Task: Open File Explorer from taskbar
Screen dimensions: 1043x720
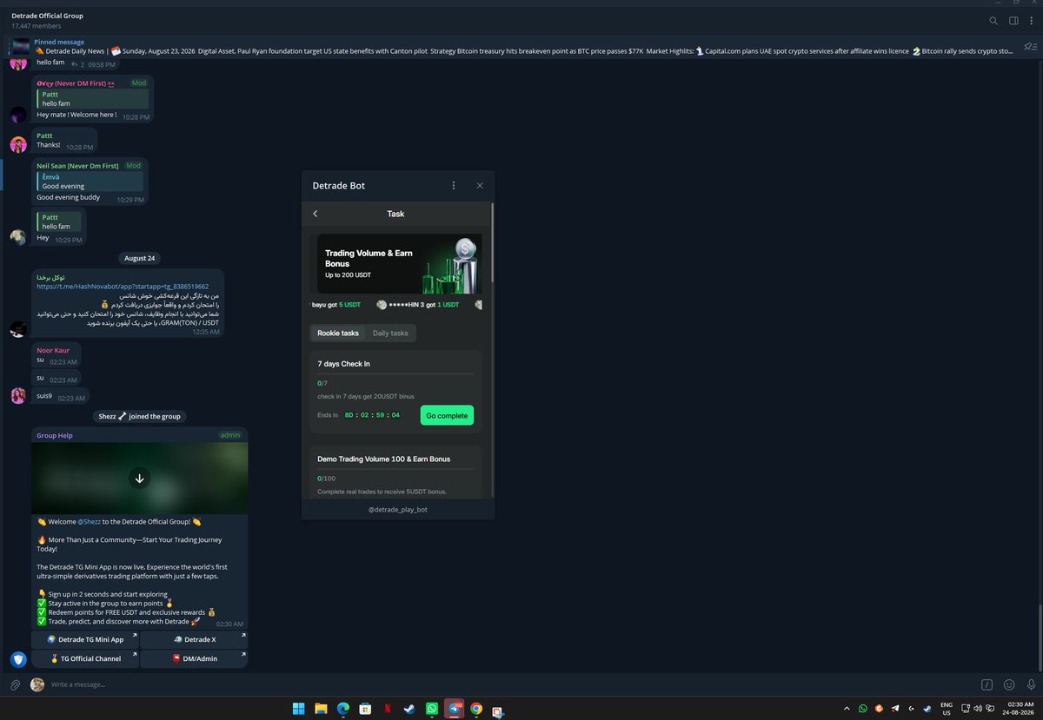Action: point(321,708)
